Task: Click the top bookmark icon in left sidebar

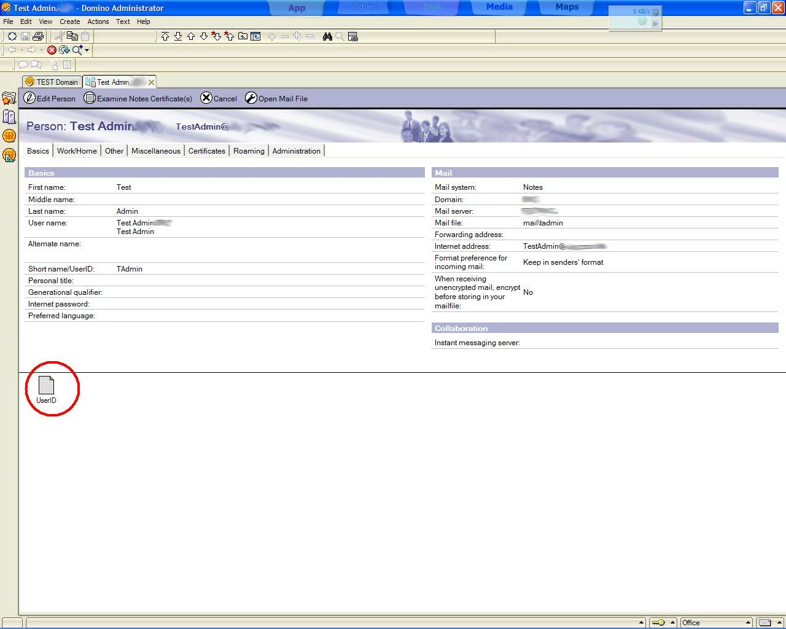Action: click(9, 98)
